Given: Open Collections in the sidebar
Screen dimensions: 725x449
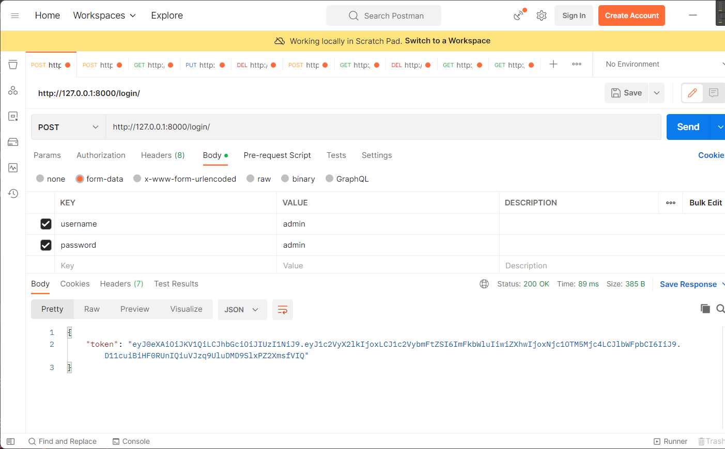Looking at the screenshot, I should (13, 65).
